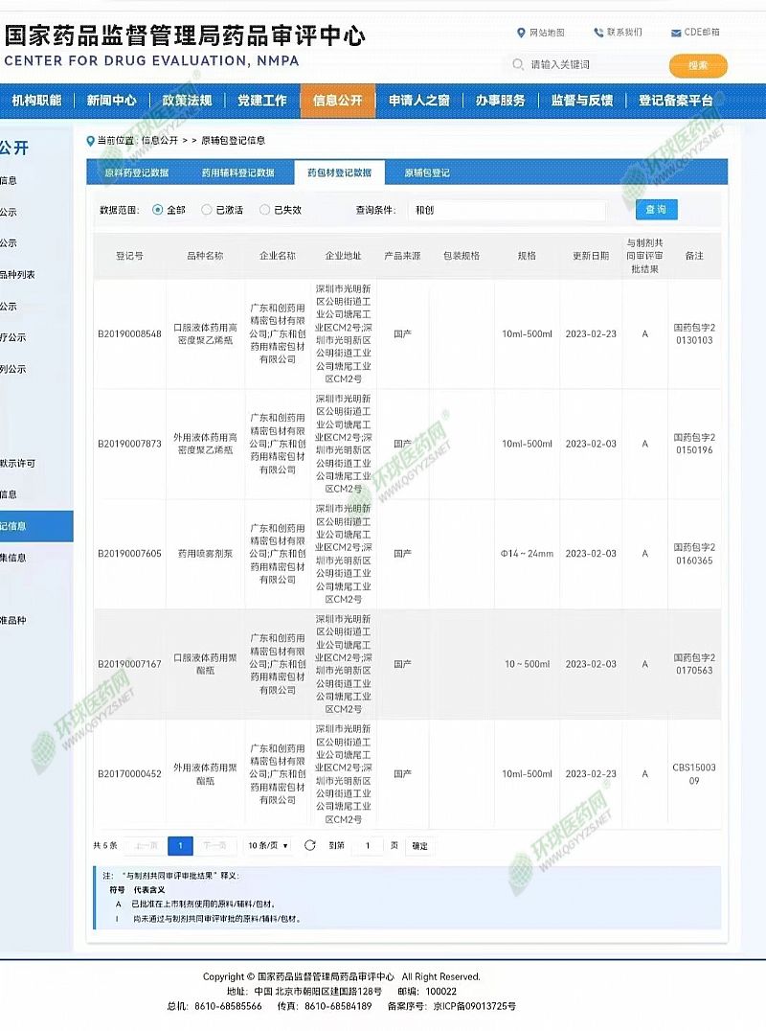Select the 已失效 radio button

click(265, 210)
